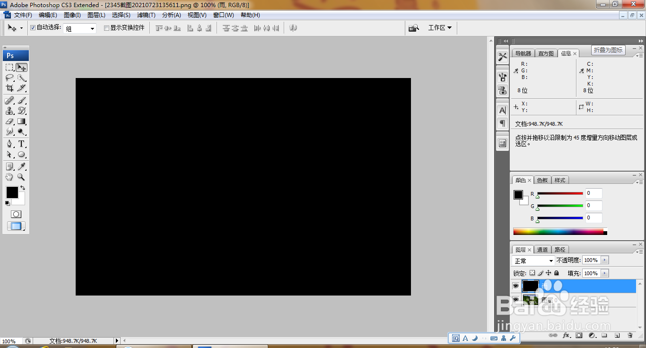Click the red R channel slider

coord(560,193)
